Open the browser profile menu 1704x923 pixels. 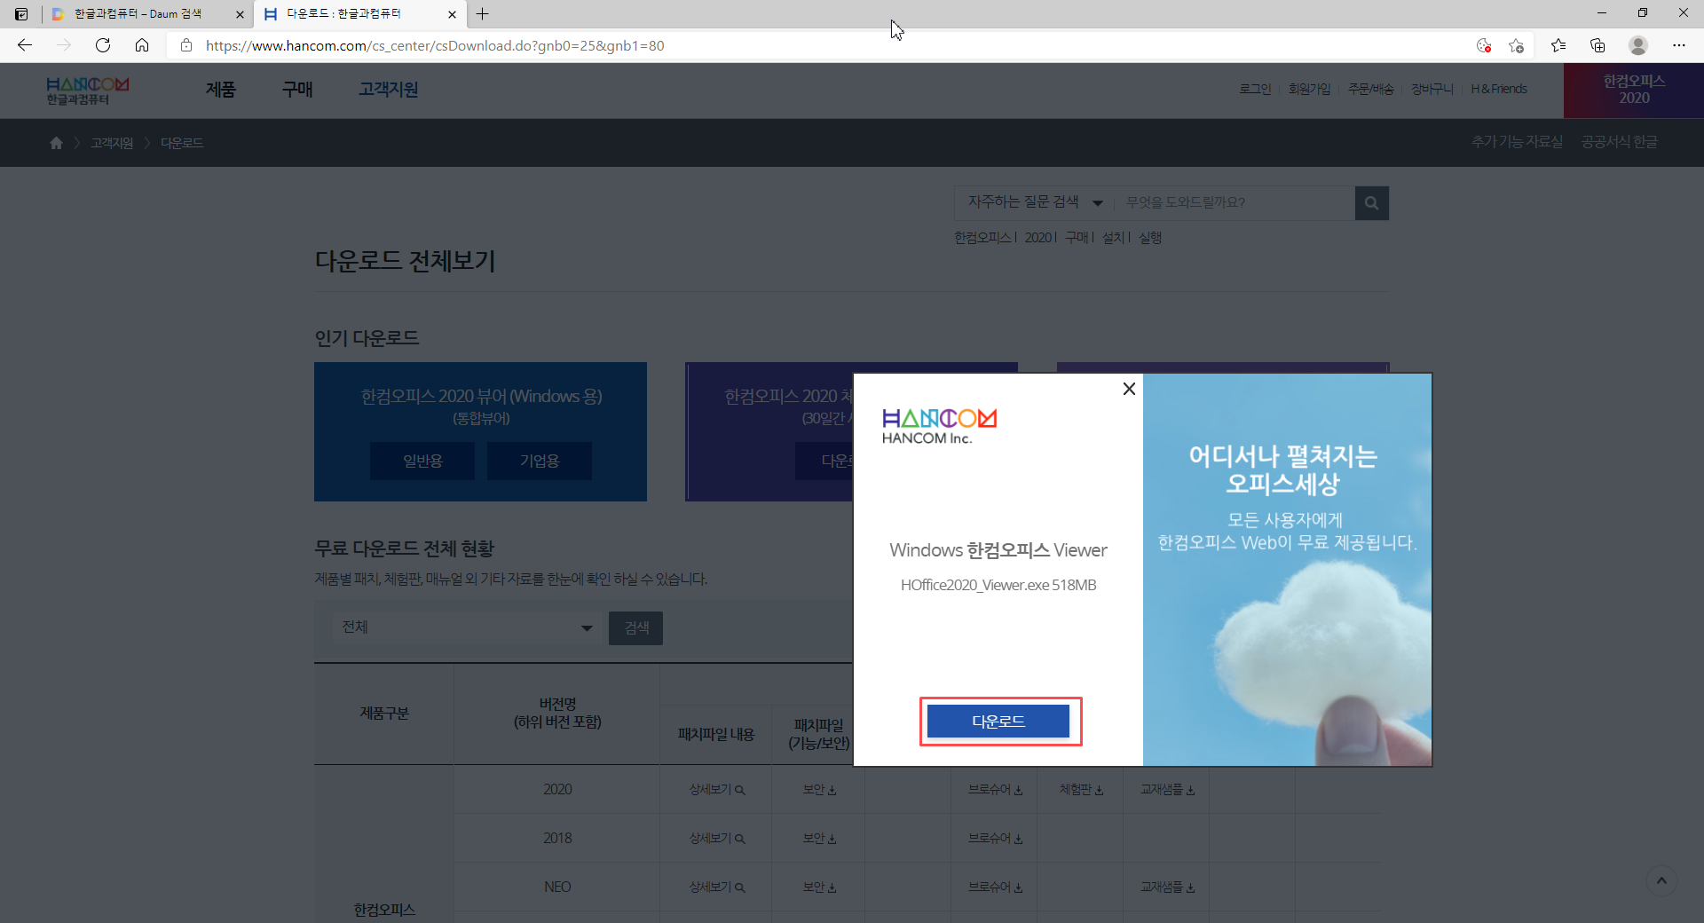coord(1638,45)
